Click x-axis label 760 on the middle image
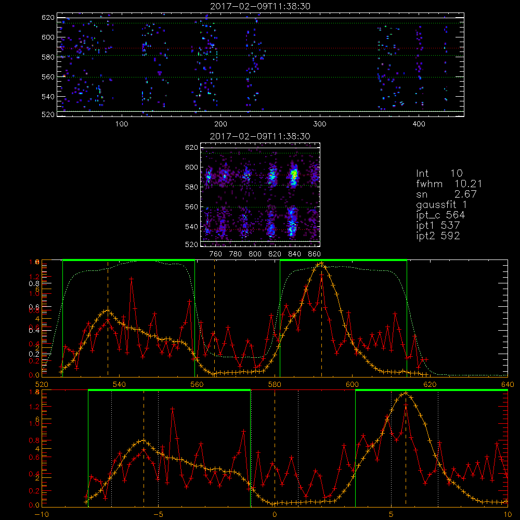This screenshot has height=520, width=520. pos(216,254)
